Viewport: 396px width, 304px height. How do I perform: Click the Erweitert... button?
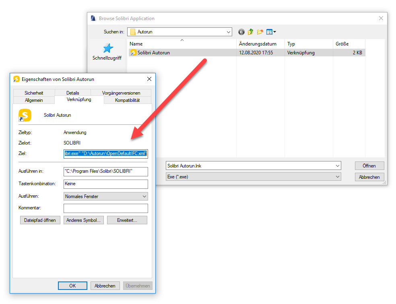[127, 220]
